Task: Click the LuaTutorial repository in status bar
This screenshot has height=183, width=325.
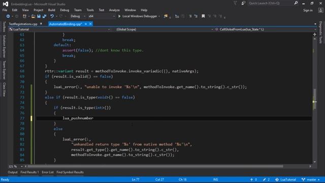Action: 285,179
